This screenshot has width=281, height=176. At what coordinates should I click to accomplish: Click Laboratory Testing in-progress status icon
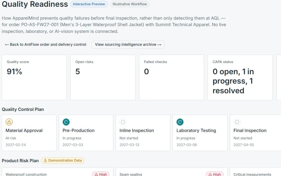pyautogui.click(x=180, y=122)
